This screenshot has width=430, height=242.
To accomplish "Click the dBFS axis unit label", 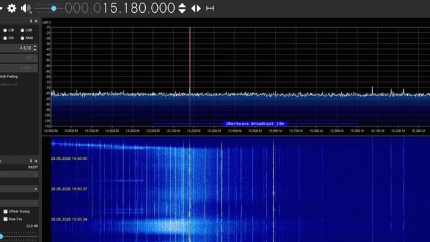I will tap(46, 22).
